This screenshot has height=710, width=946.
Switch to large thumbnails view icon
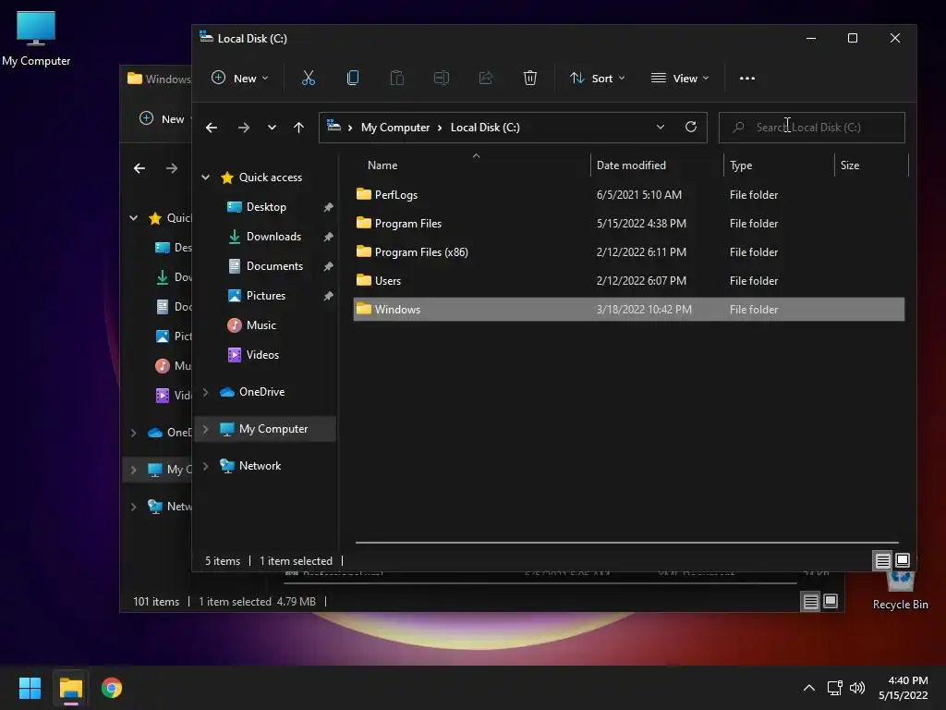pyautogui.click(x=903, y=561)
